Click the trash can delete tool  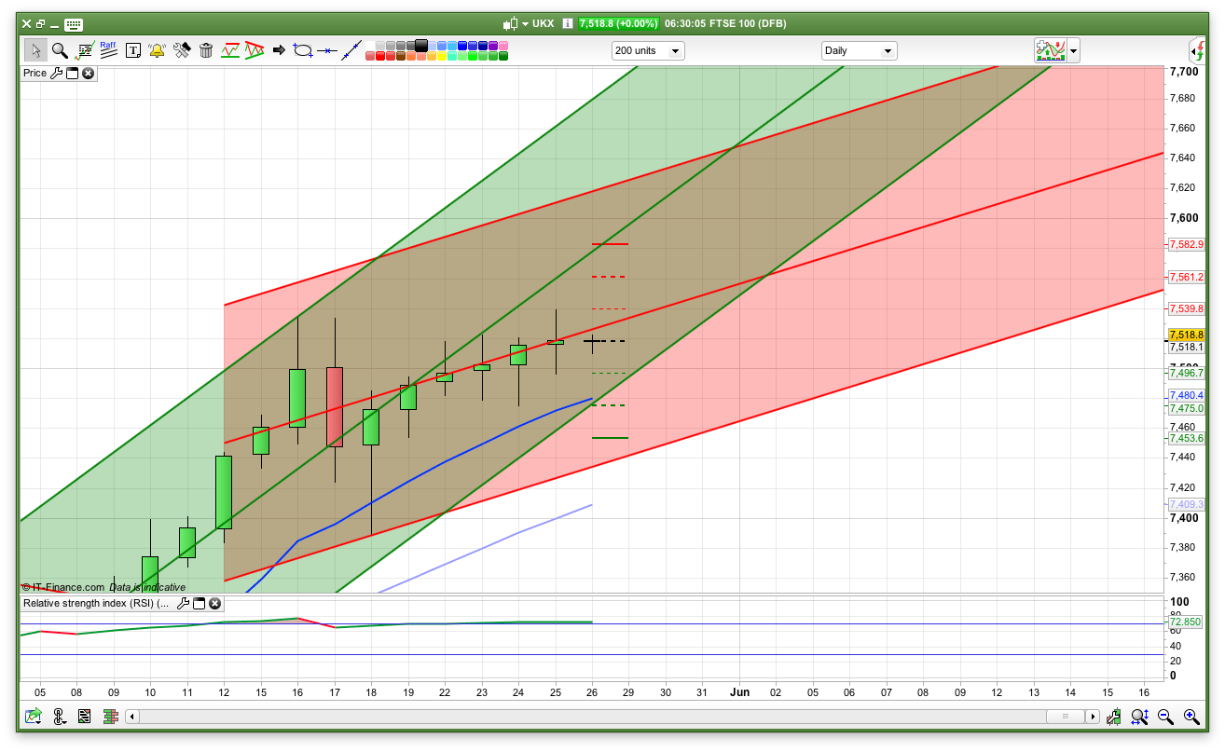pos(206,50)
